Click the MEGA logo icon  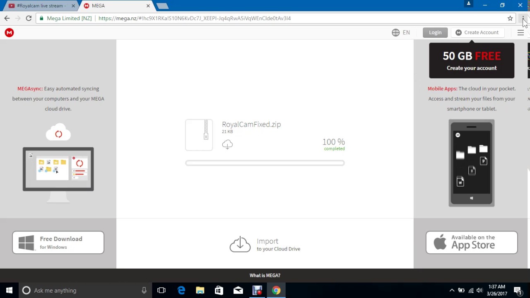(x=9, y=33)
